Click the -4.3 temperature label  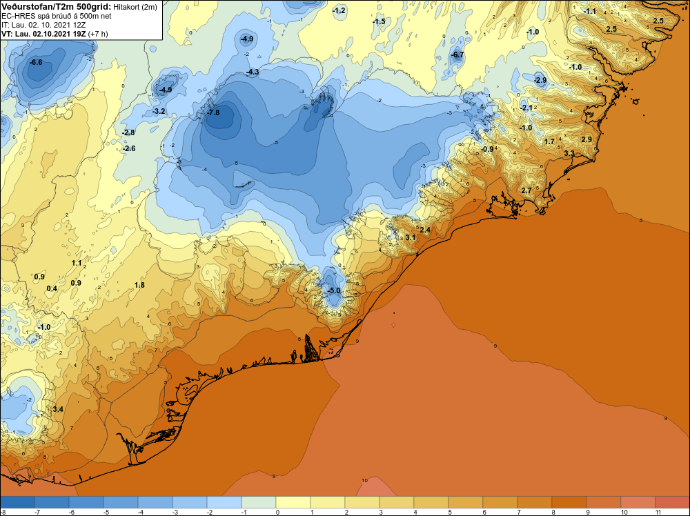coord(253,72)
